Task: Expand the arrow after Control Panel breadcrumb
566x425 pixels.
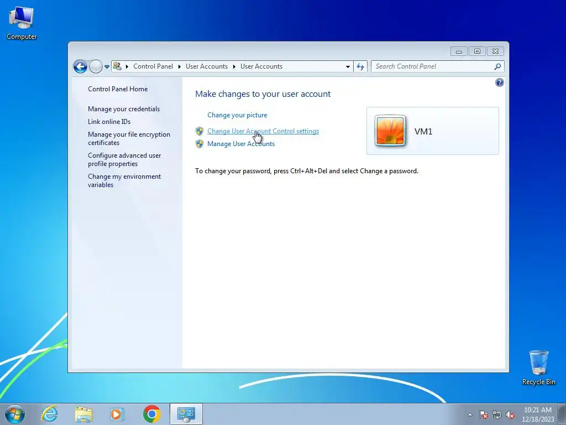Action: tap(180, 66)
